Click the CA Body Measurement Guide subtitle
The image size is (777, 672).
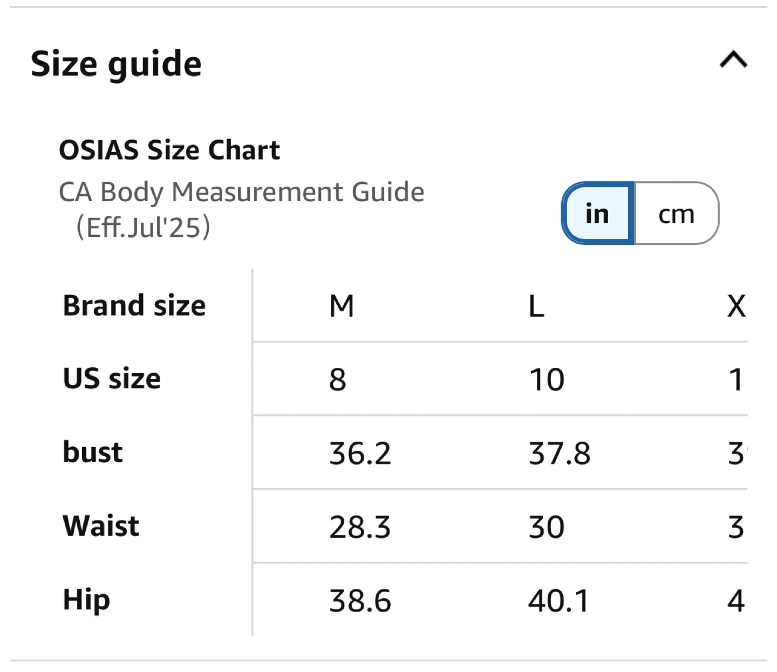pos(241,193)
